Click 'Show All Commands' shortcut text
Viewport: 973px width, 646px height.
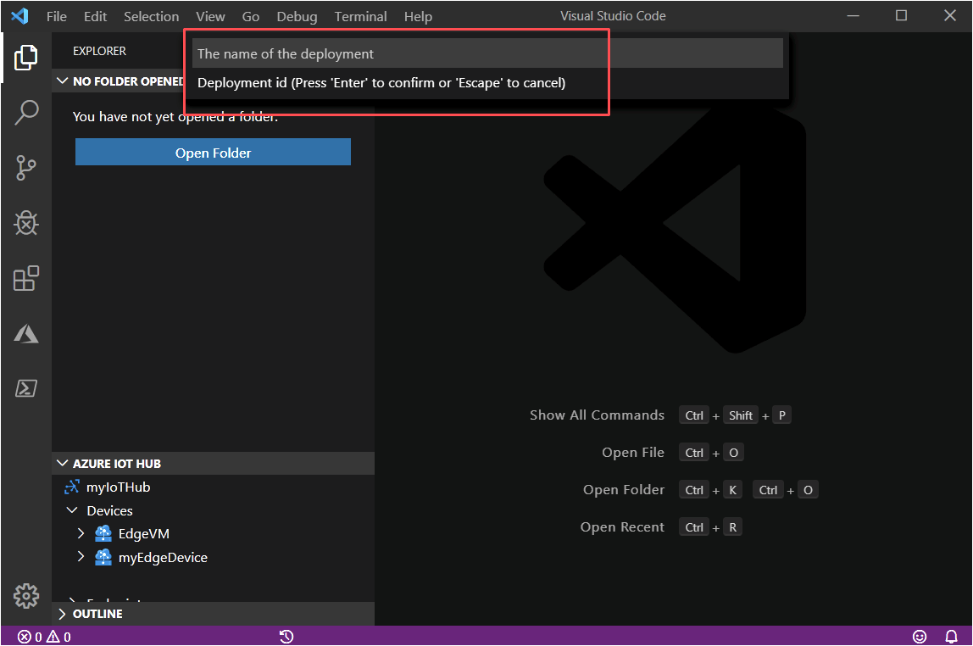[597, 415]
